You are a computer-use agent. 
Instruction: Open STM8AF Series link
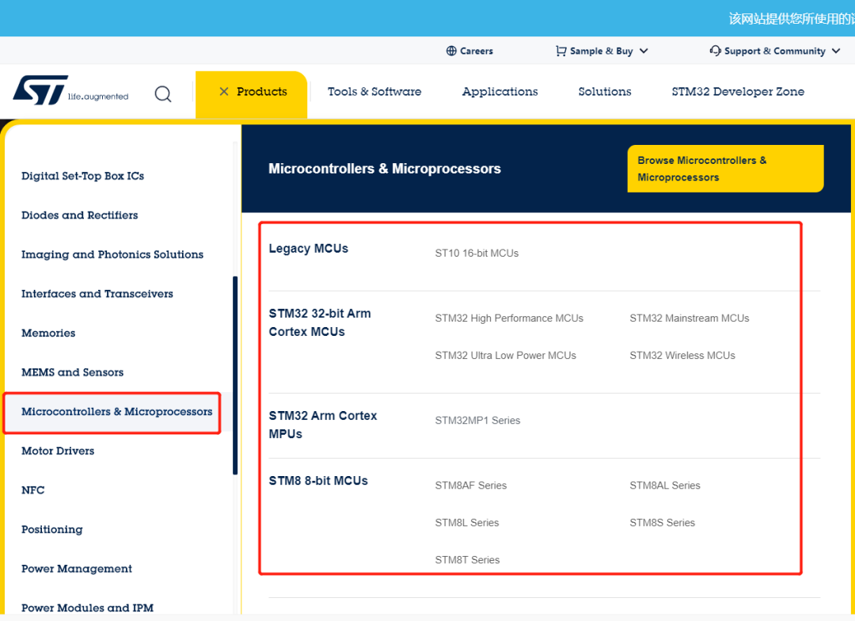(470, 485)
